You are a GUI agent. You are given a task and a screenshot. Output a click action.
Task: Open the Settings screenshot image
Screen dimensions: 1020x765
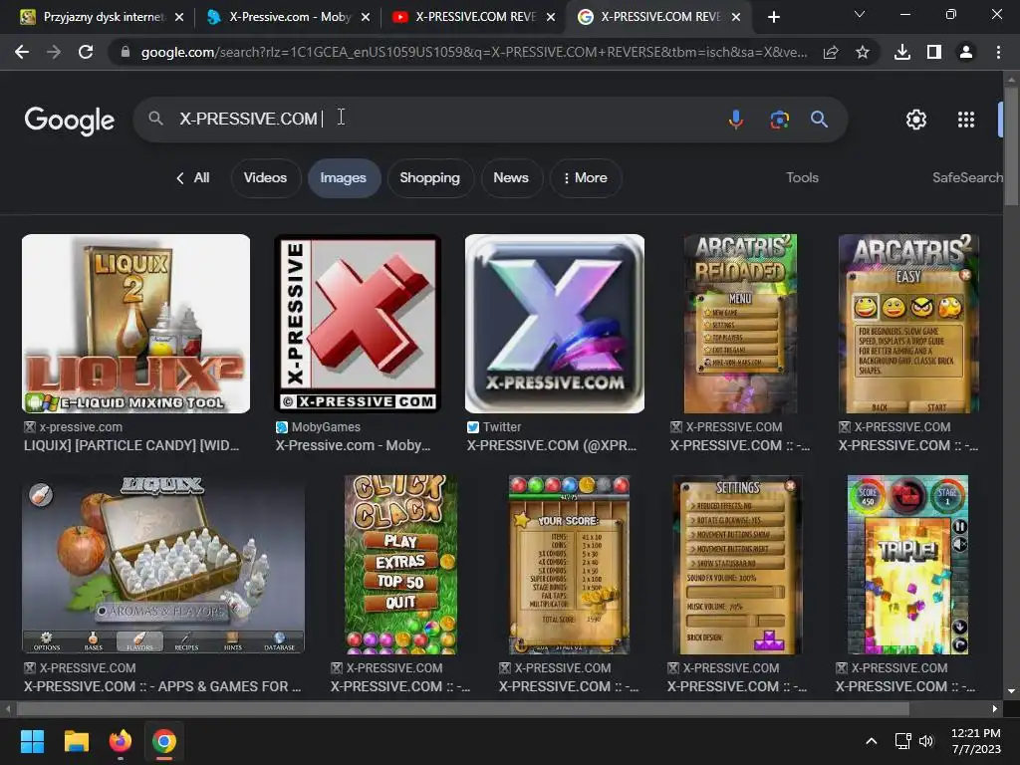pyautogui.click(x=737, y=565)
